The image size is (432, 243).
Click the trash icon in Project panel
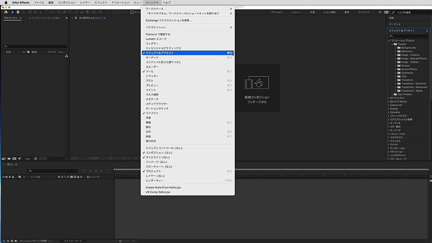[35, 158]
